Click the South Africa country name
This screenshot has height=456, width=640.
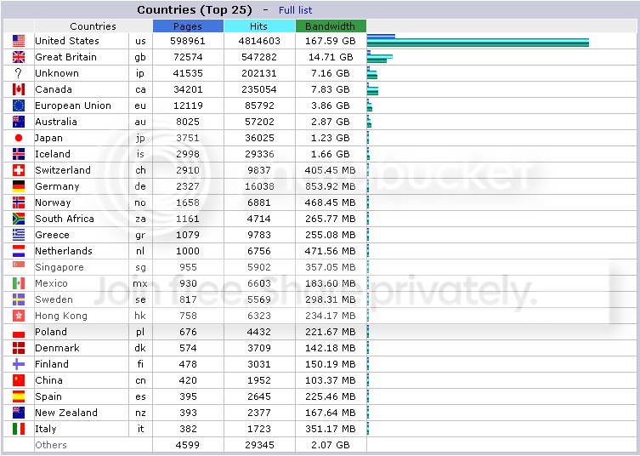tap(65, 219)
